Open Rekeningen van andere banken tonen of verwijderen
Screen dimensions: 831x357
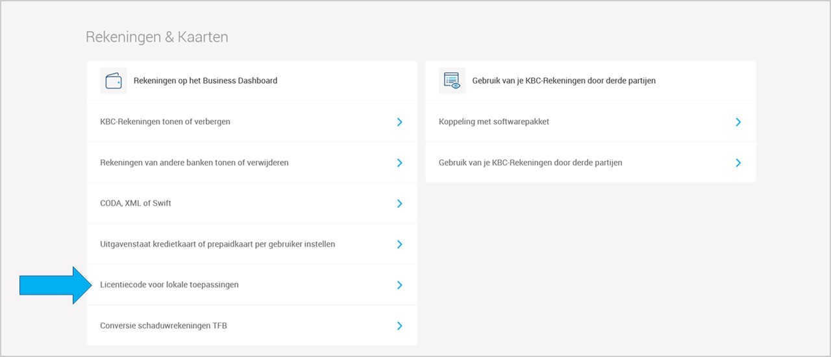coord(252,162)
